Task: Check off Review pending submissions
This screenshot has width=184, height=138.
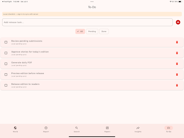Action: [6, 42]
